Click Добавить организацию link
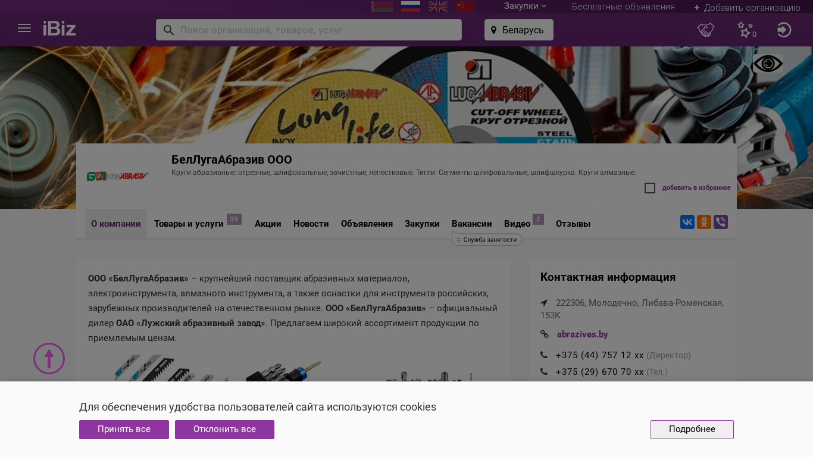The height and width of the screenshot is (457, 813). click(747, 8)
